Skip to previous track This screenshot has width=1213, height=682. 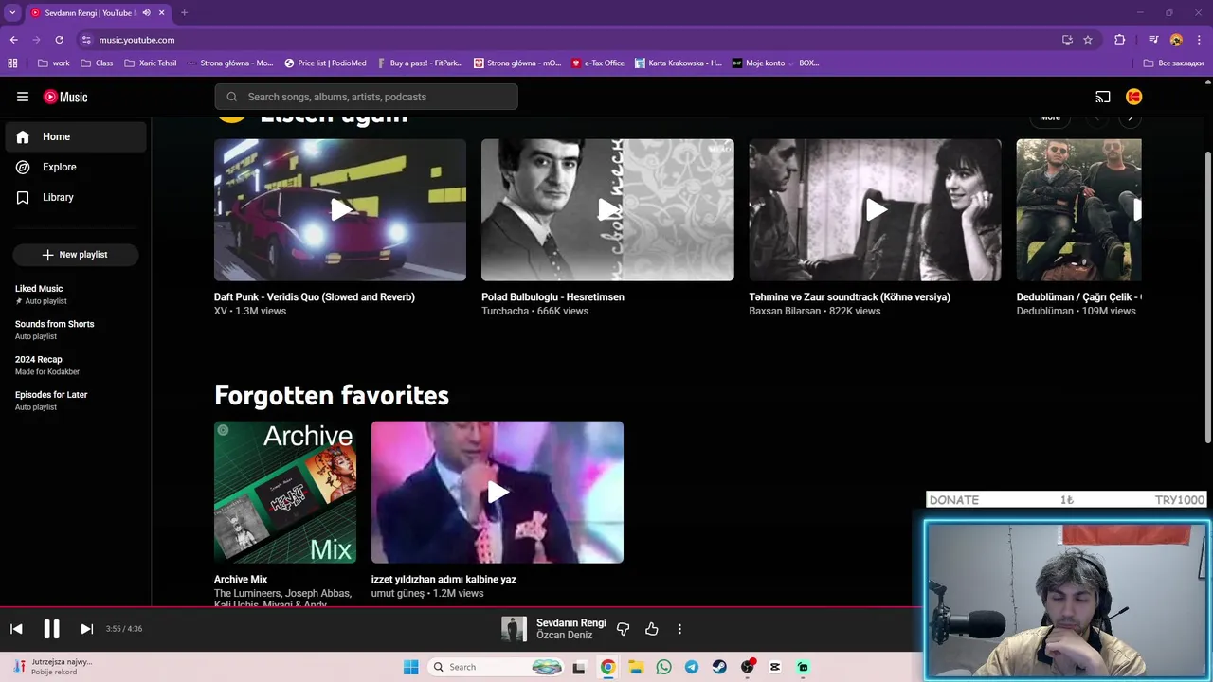tap(16, 629)
